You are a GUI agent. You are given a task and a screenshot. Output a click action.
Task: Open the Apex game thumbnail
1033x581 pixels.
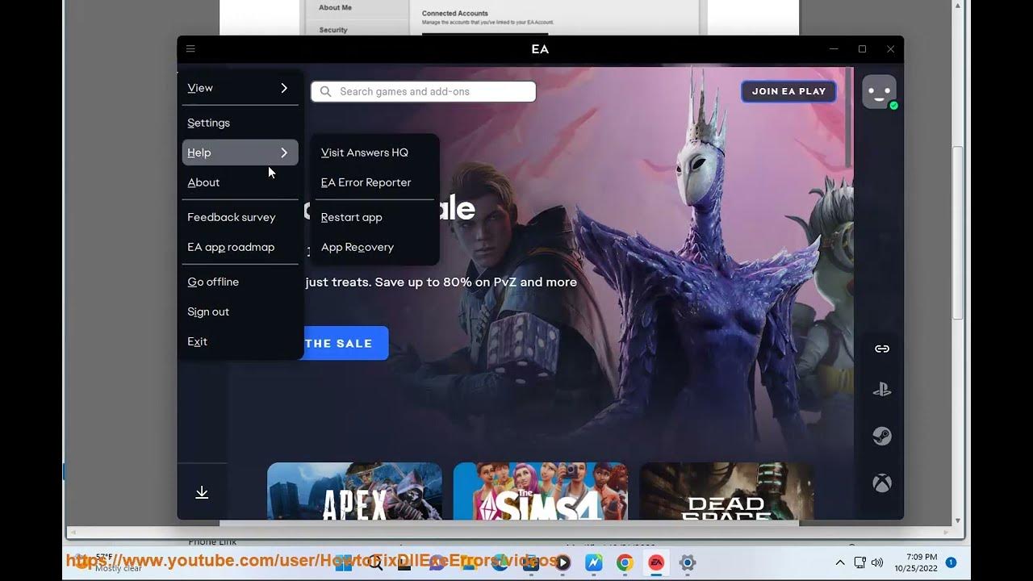pos(354,491)
